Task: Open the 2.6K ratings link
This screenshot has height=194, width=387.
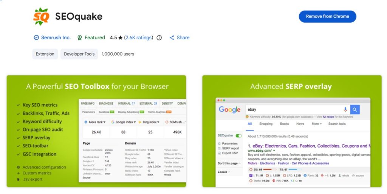Action: [x=138, y=37]
